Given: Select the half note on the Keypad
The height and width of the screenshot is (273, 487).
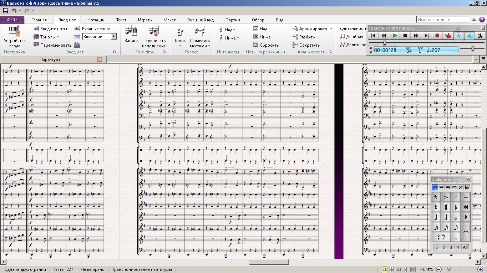Looking at the screenshot, I should (x=446, y=217).
